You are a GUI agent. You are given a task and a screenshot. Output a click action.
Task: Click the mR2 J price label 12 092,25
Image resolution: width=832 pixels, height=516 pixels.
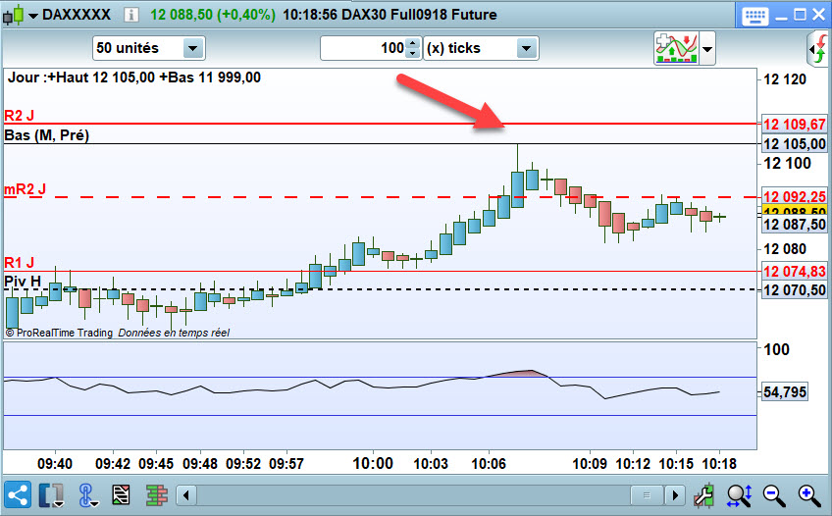pyautogui.click(x=794, y=195)
